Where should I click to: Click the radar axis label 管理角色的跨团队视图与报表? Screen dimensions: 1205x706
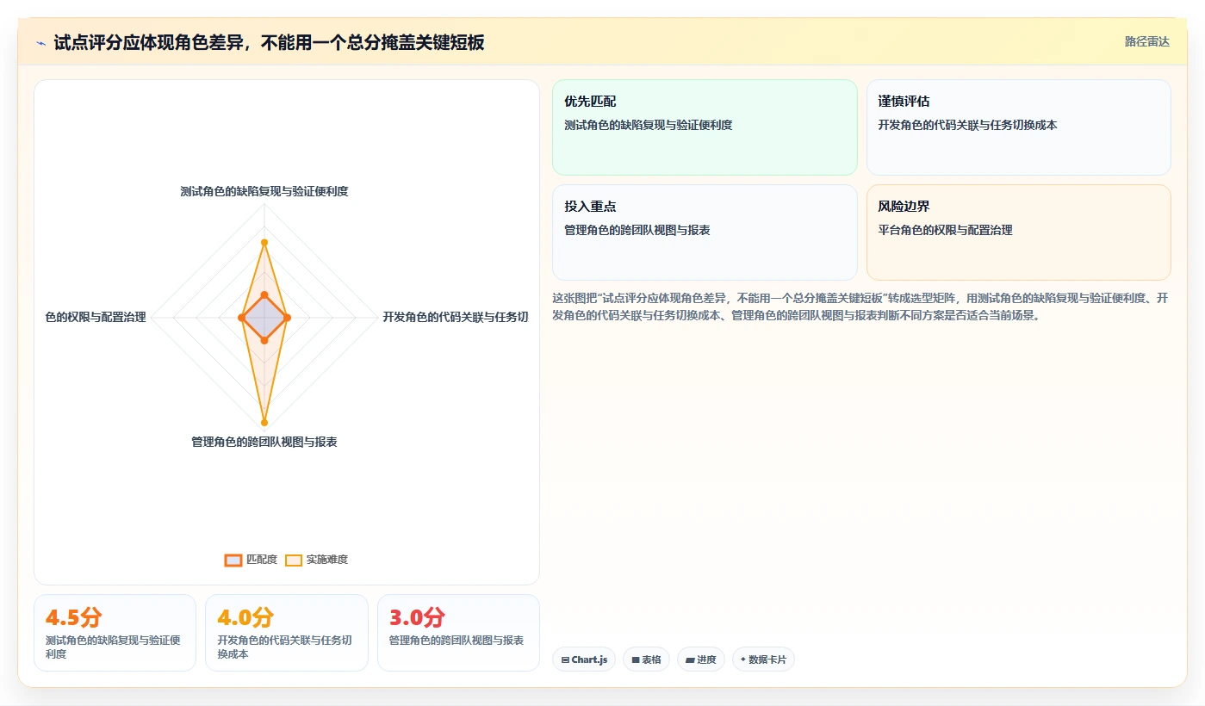click(x=264, y=442)
